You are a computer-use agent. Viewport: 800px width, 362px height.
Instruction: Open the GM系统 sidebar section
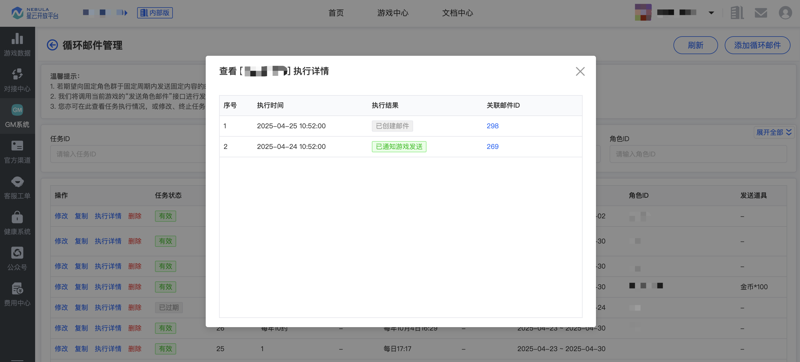(17, 116)
